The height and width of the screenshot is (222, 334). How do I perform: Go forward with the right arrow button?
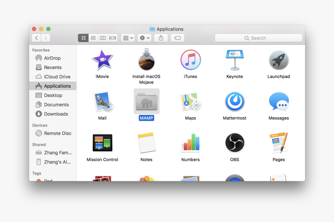tap(45, 38)
